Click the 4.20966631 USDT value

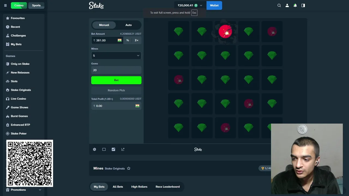point(131,34)
